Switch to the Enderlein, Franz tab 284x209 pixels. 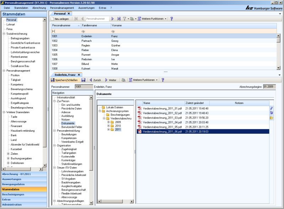[65, 75]
